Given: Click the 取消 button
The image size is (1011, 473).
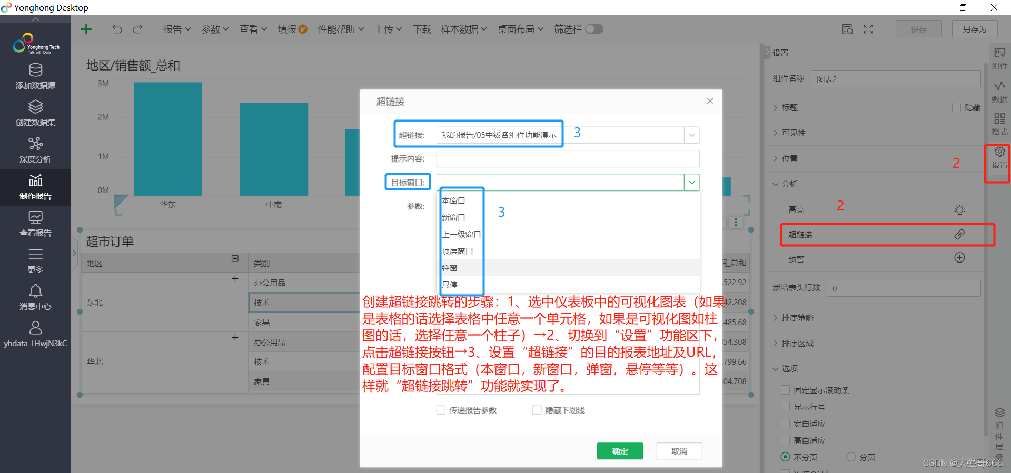Looking at the screenshot, I should [x=679, y=451].
